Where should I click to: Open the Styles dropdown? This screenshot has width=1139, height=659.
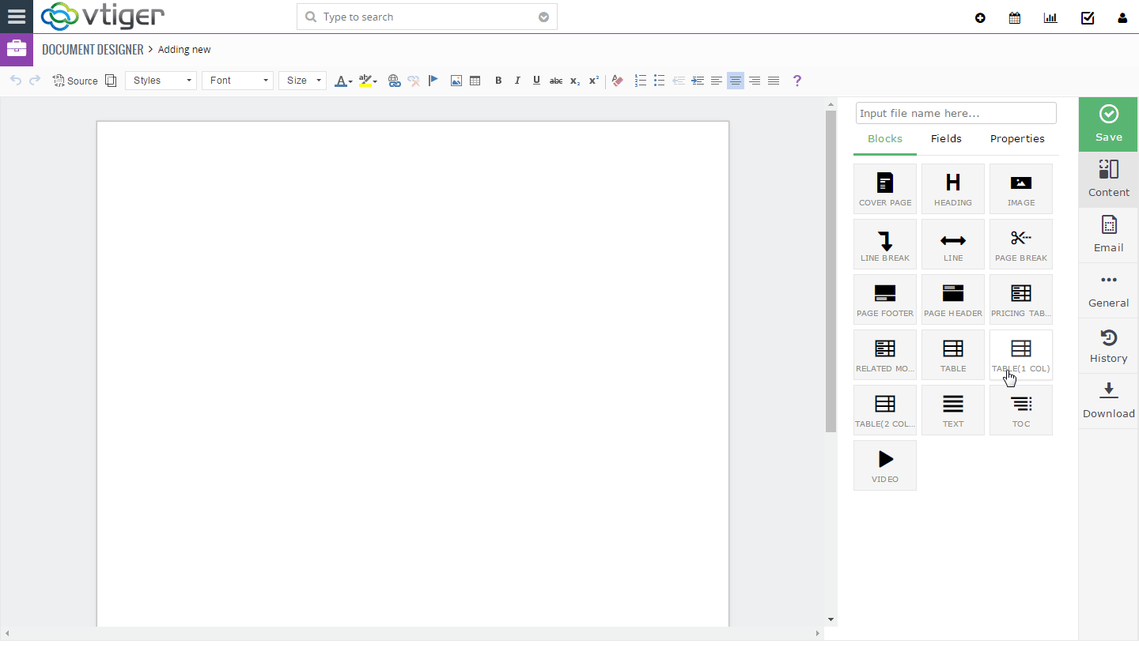(161, 81)
